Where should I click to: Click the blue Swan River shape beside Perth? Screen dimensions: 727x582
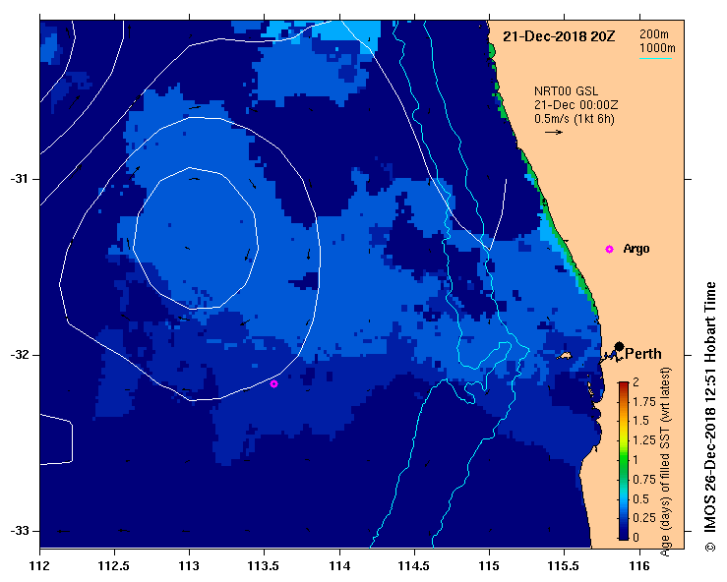(612, 356)
